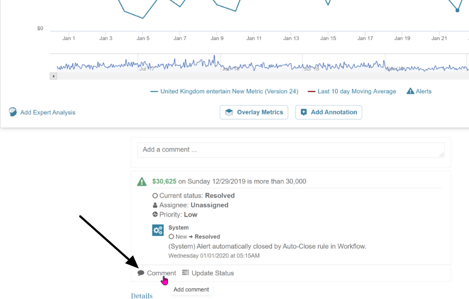The image size is (469, 299).
Task: Click the System gears avatar icon
Action: pos(158,230)
